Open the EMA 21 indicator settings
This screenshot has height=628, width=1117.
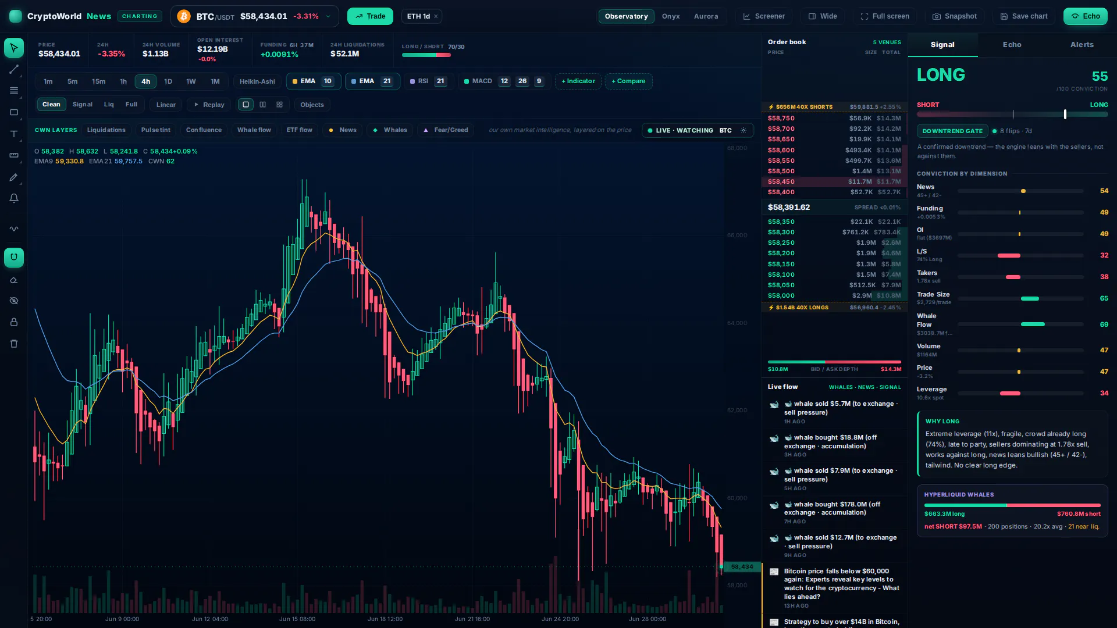click(372, 81)
